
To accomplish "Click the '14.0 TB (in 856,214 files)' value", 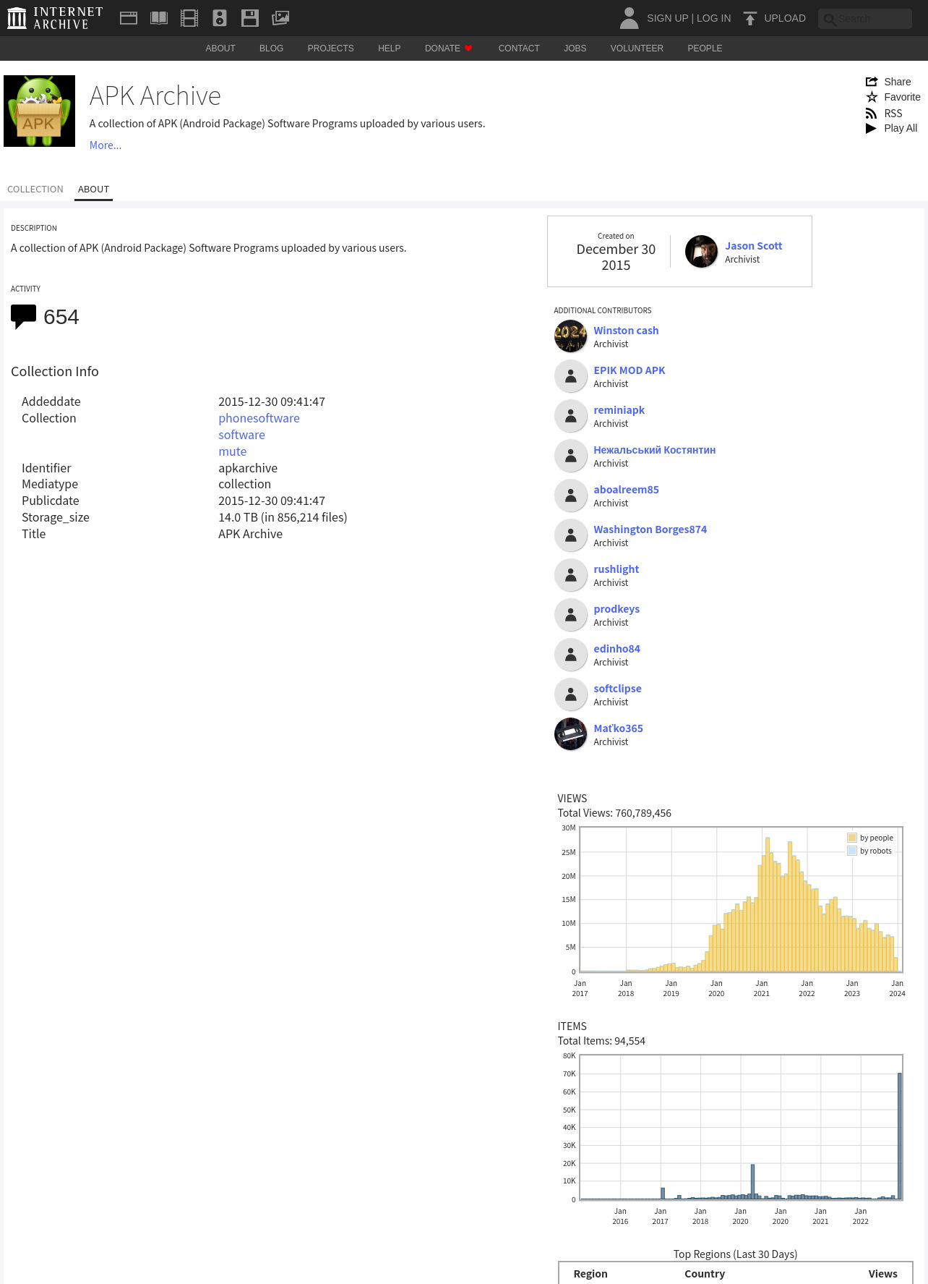I will click(x=283, y=517).
